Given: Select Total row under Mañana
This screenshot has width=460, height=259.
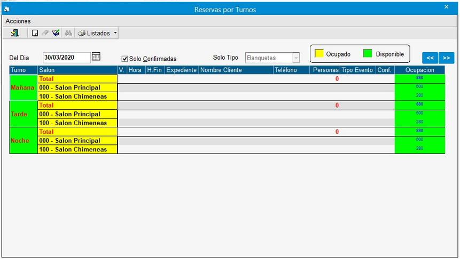Looking at the screenshot, I should 77,79.
